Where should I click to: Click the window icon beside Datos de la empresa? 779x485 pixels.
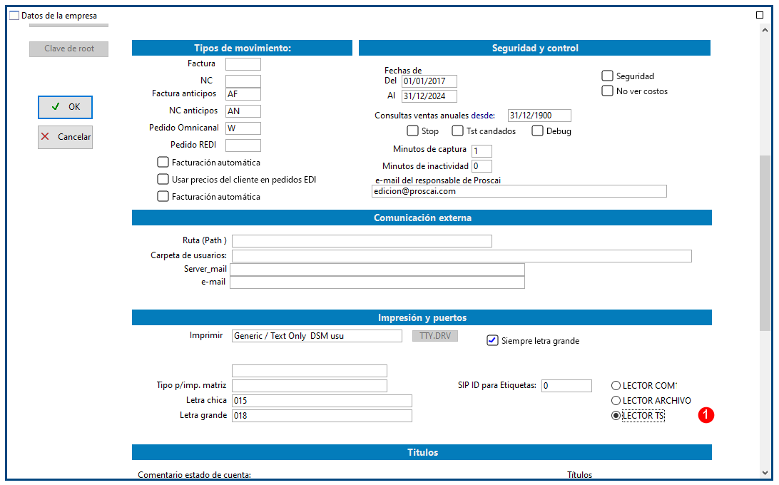pyautogui.click(x=14, y=16)
